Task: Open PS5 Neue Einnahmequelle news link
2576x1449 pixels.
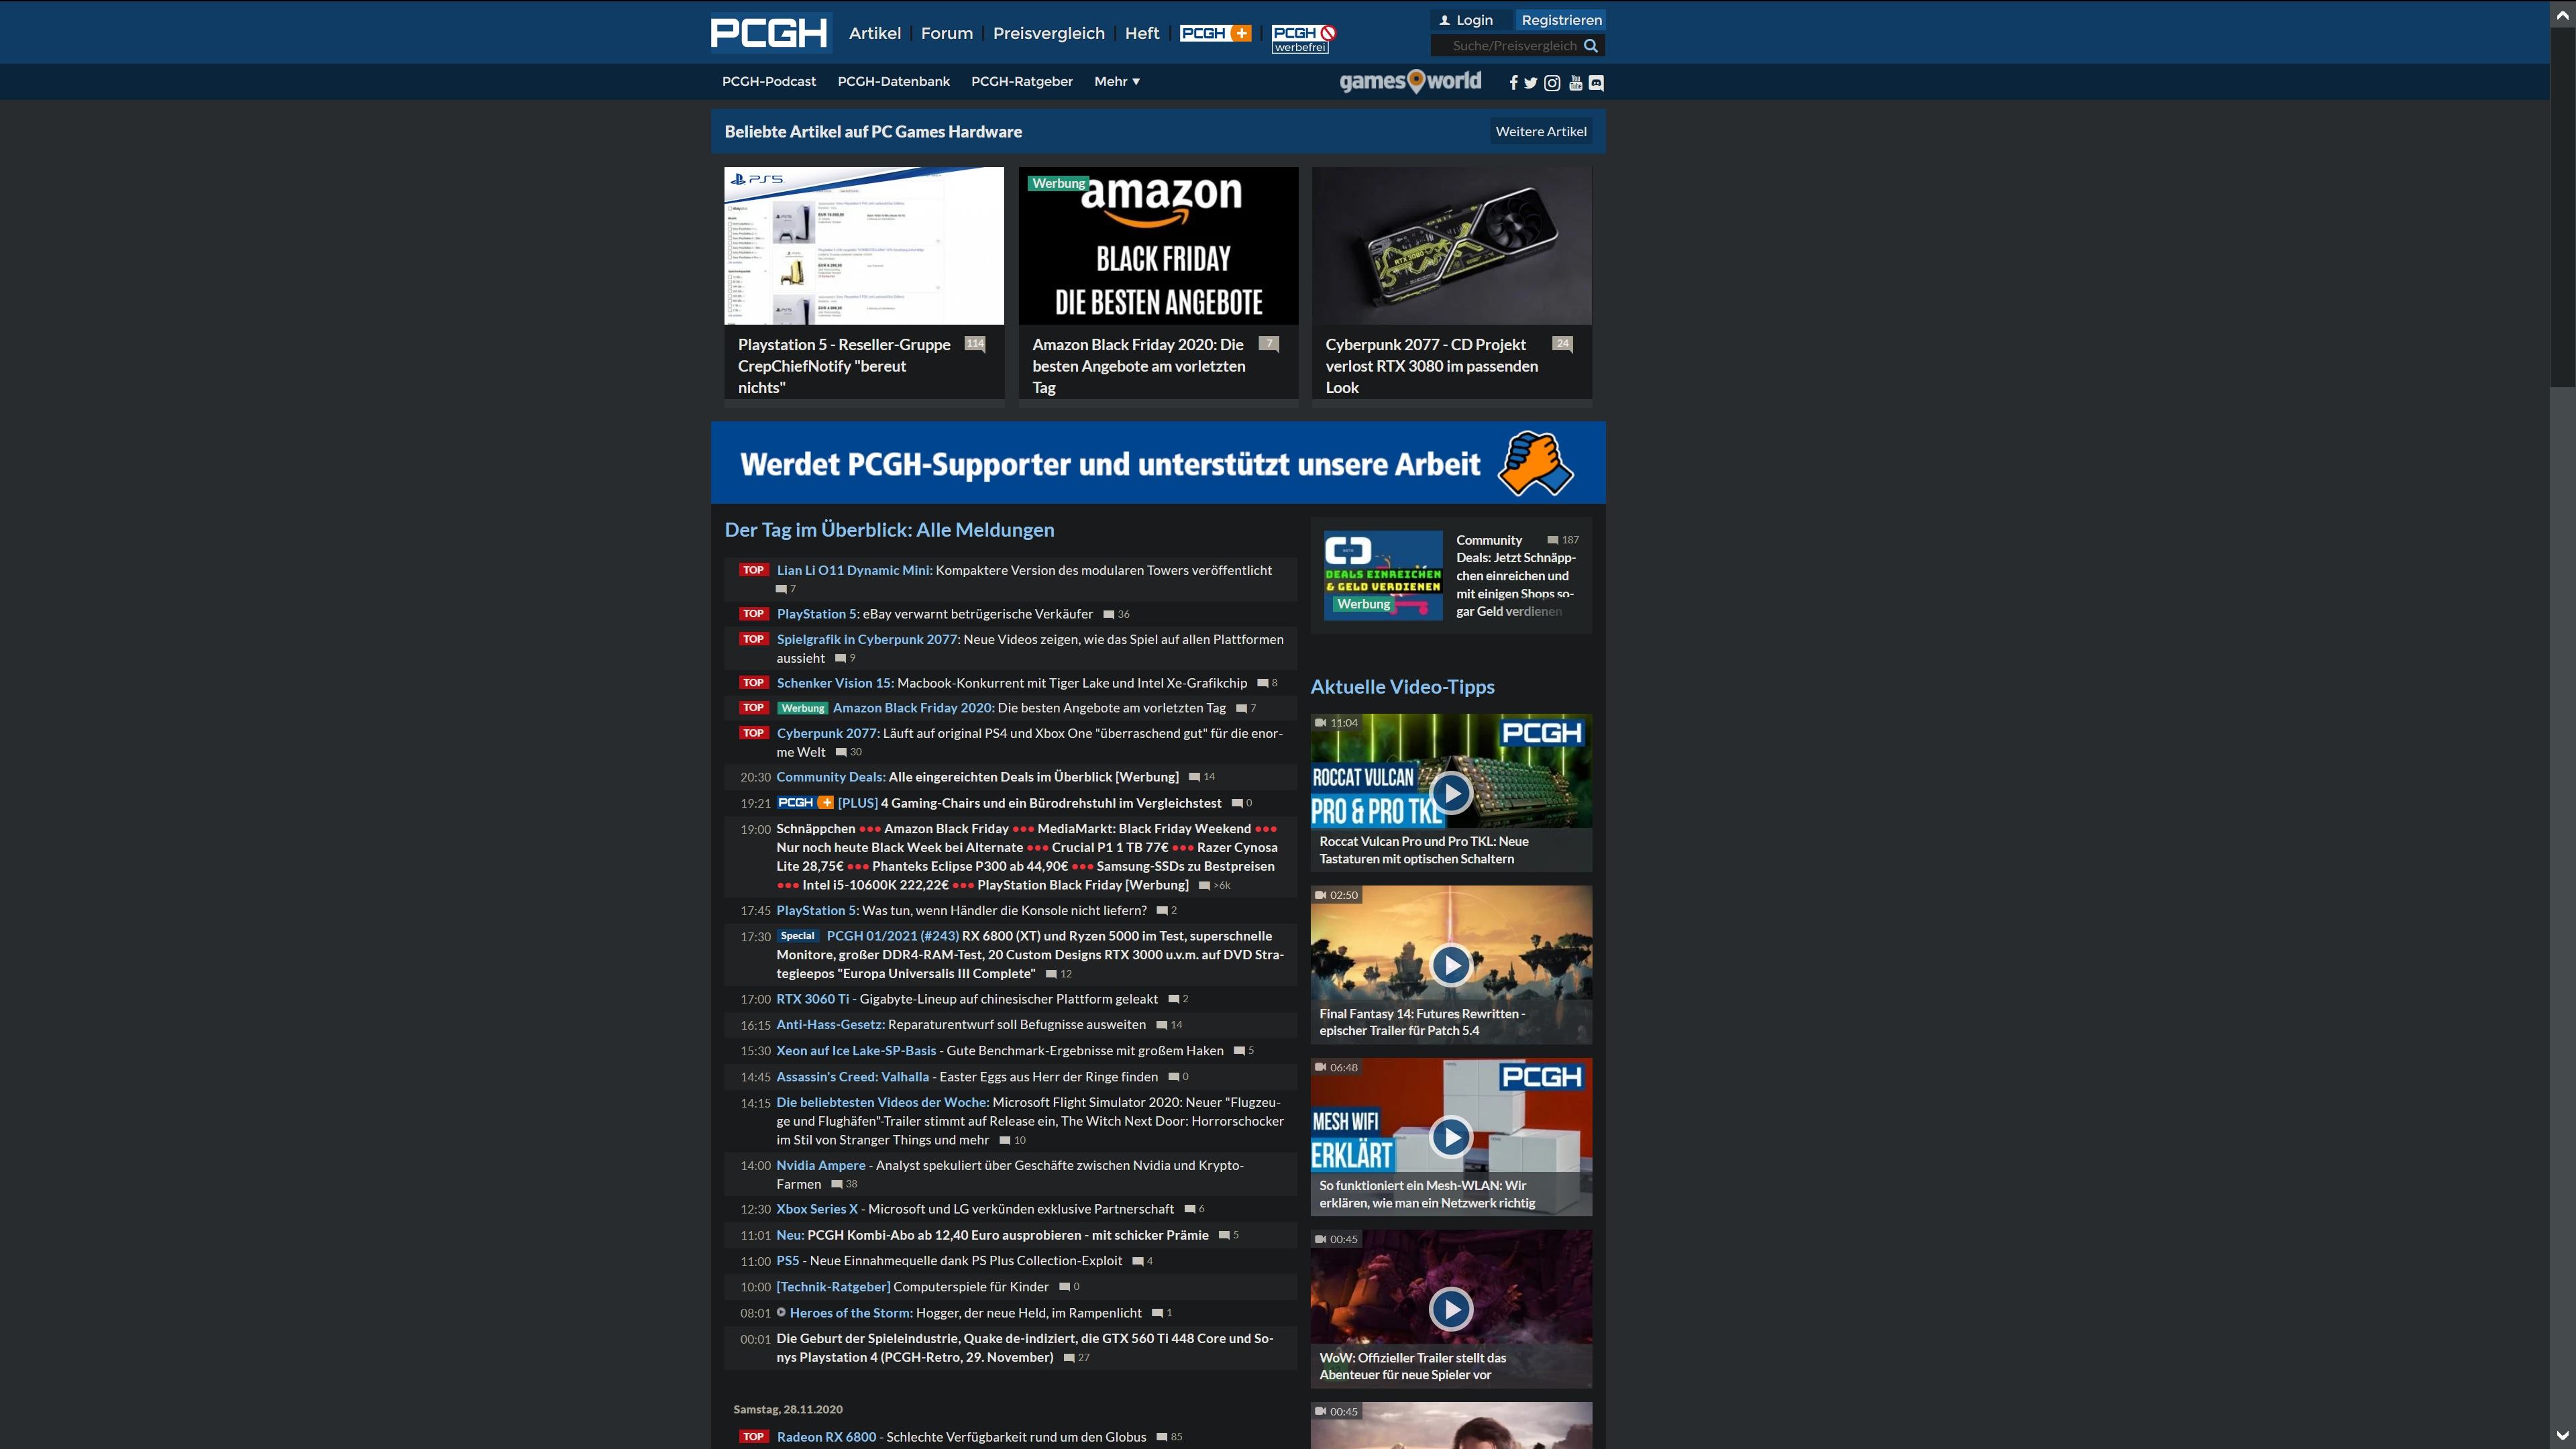Action: (x=949, y=1261)
